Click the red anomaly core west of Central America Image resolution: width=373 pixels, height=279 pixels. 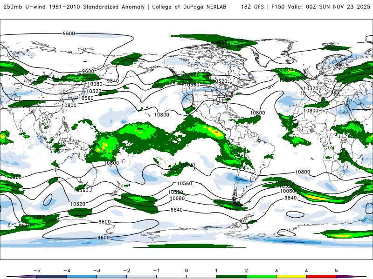216,132
